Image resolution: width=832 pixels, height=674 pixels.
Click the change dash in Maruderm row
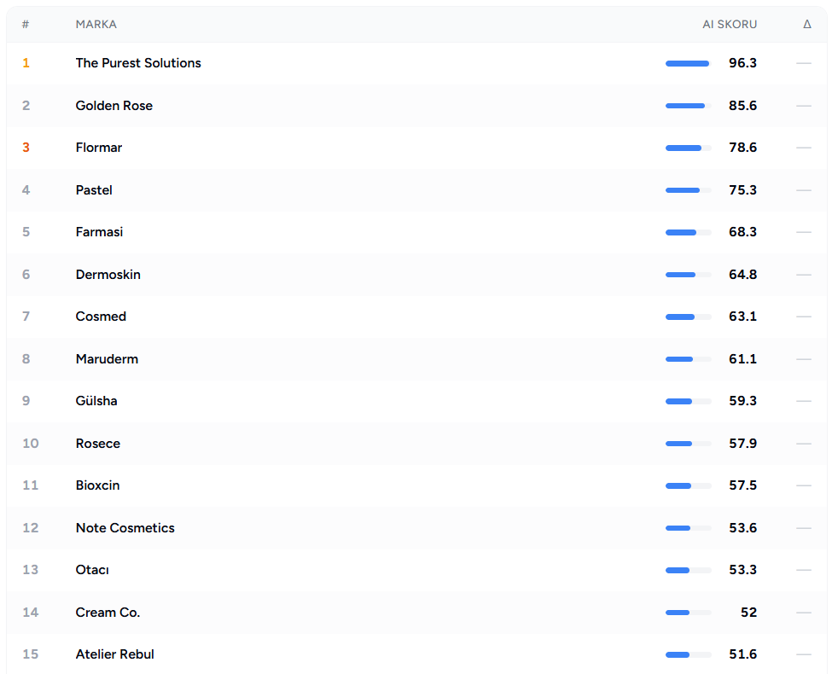804,359
